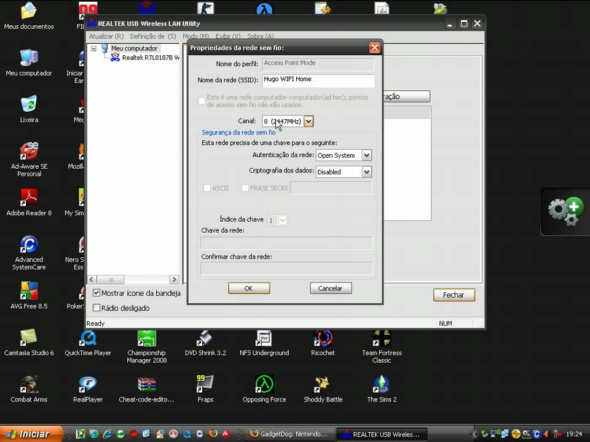
Task: Launch Shoddy Battle shortcut
Action: [x=323, y=388]
